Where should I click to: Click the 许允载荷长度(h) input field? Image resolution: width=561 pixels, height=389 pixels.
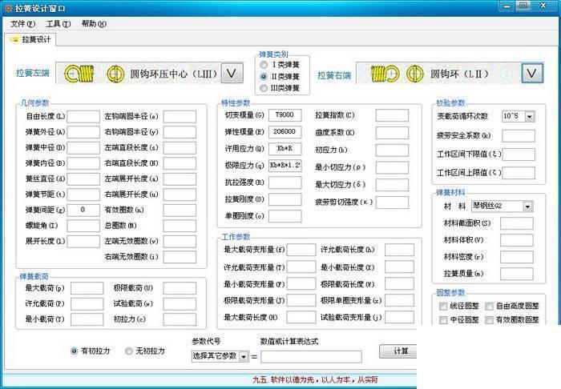[x=399, y=250]
